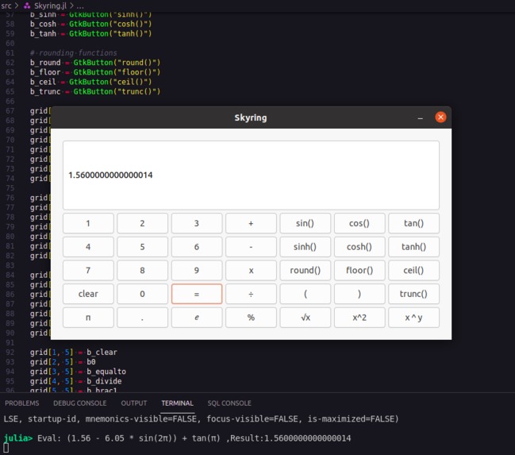
Task: Click the clear button
Action: coord(88,294)
